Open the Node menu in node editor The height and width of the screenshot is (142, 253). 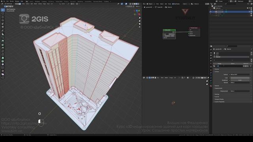point(170,4)
